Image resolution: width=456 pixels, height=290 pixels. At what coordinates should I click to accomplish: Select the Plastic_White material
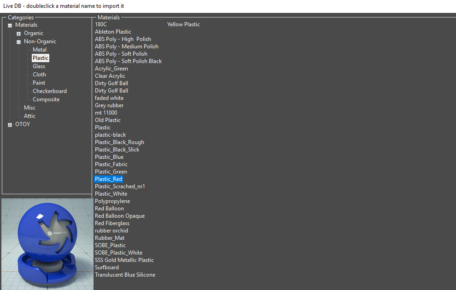(x=111, y=193)
